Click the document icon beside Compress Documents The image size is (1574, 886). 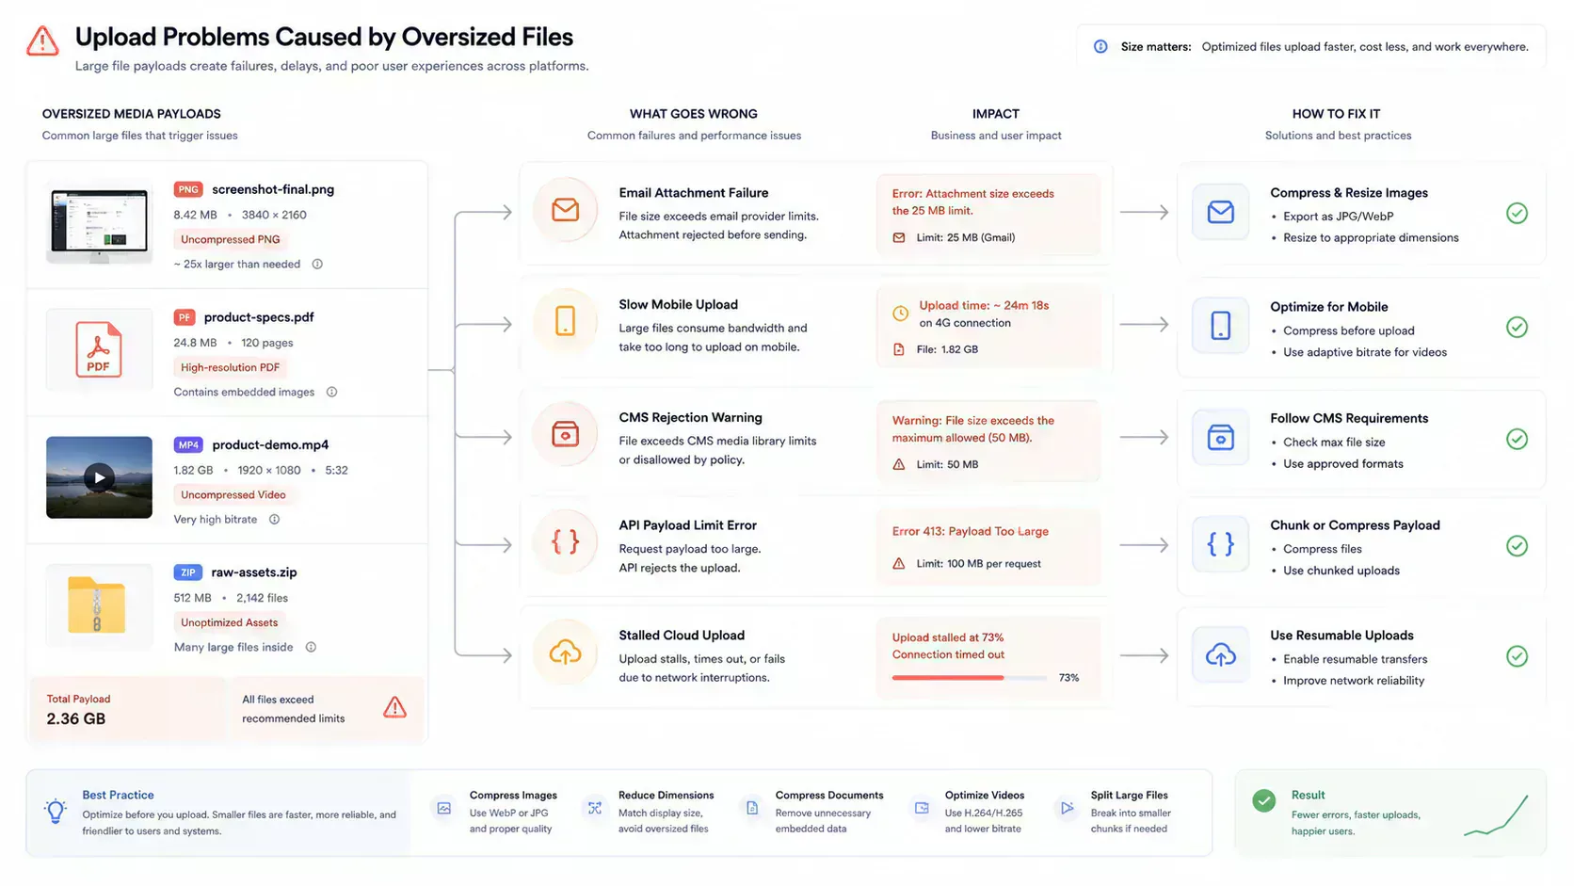pyautogui.click(x=752, y=808)
